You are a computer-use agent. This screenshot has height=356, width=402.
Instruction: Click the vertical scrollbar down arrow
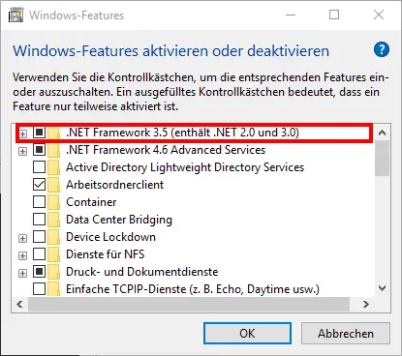click(x=382, y=288)
